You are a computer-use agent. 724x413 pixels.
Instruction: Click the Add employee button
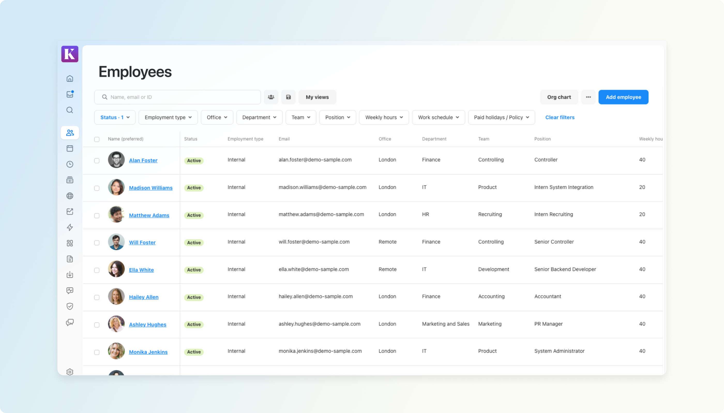pos(623,97)
